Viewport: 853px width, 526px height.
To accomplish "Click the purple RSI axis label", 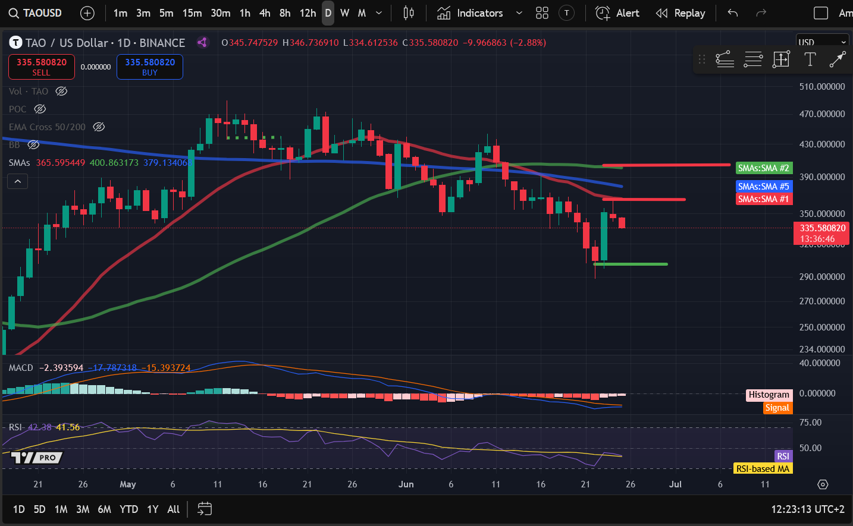I will point(783,456).
